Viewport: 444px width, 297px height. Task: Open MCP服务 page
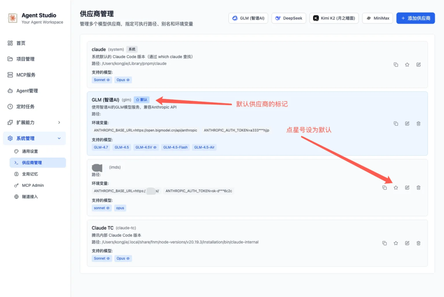(x=35, y=75)
